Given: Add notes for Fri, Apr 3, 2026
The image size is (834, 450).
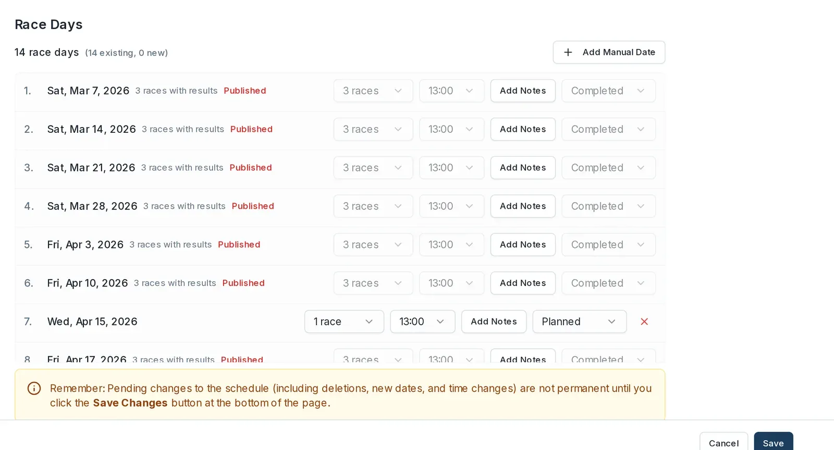Looking at the screenshot, I should (x=523, y=245).
